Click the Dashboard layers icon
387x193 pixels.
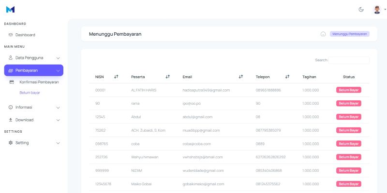pos(11,35)
